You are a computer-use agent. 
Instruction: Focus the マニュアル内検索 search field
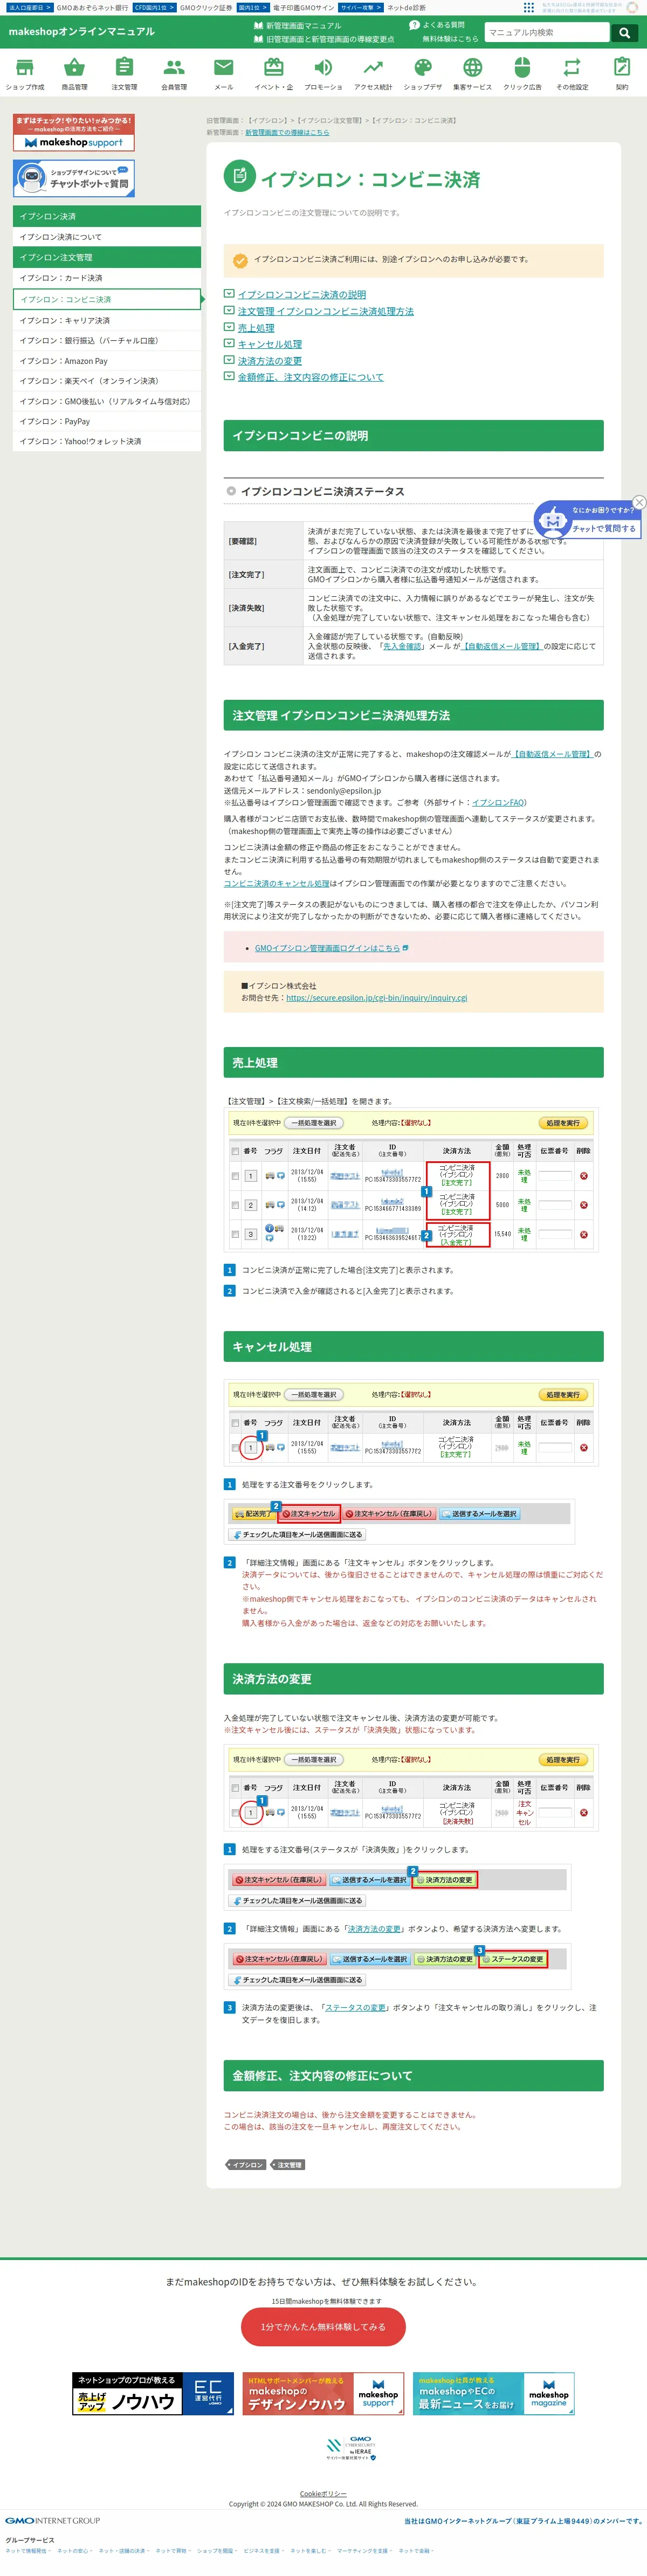548,33
